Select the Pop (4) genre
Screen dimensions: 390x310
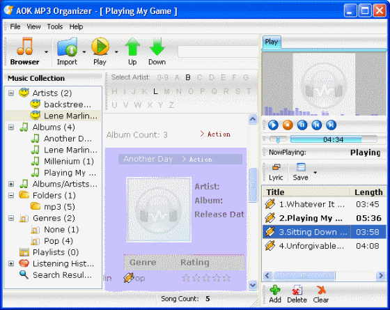[52, 241]
